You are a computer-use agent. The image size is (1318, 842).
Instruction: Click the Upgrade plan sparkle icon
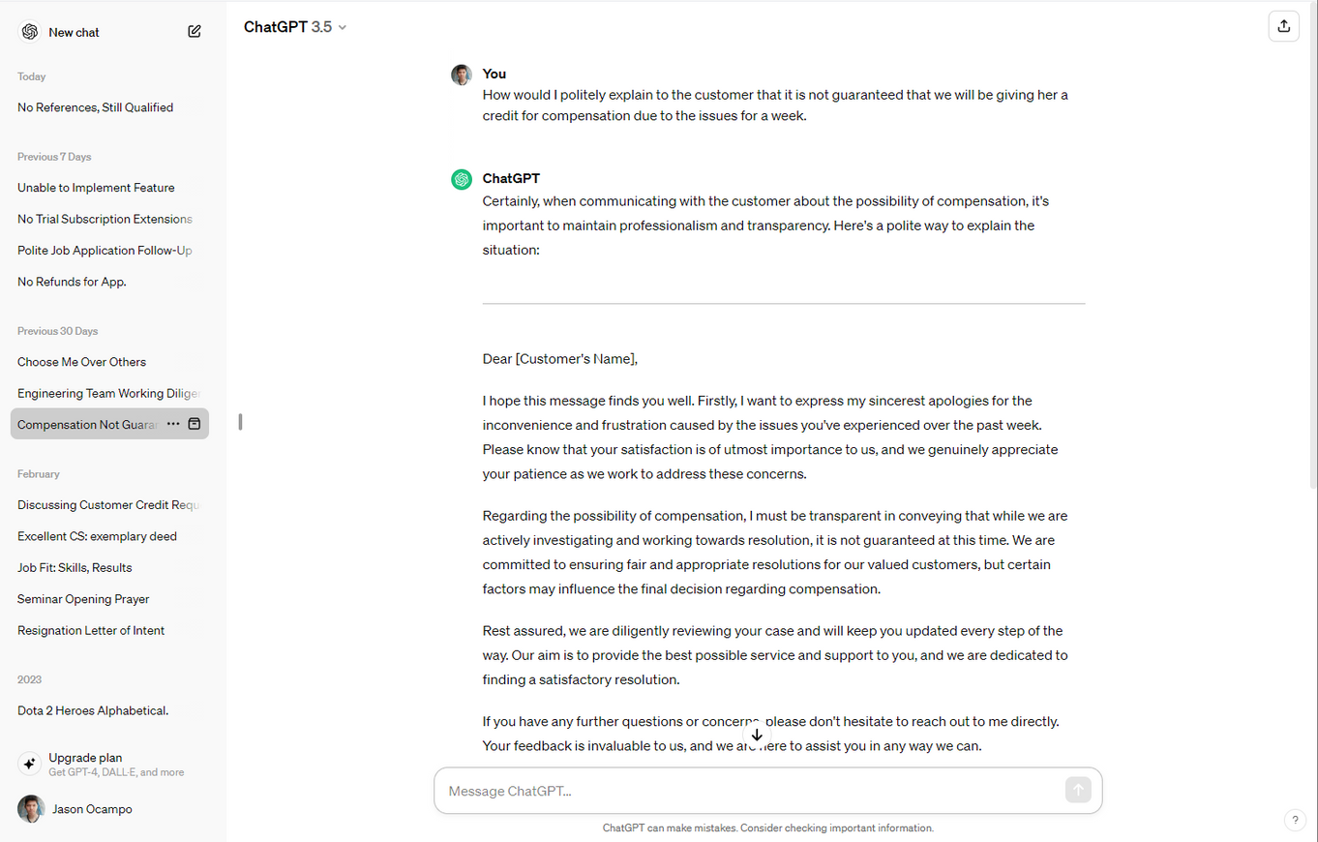point(30,764)
